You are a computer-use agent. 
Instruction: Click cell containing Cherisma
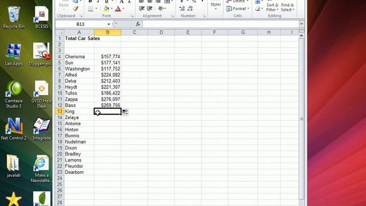click(79, 57)
